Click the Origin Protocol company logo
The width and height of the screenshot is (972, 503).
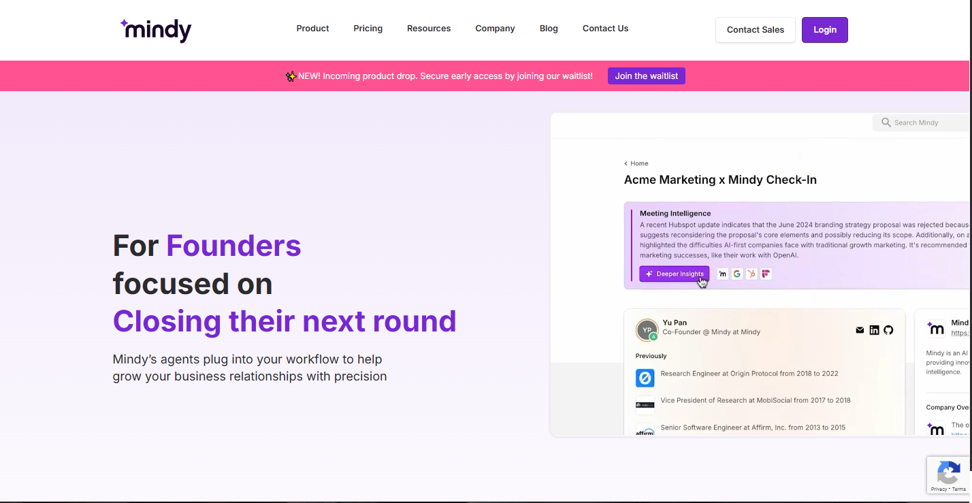point(645,378)
